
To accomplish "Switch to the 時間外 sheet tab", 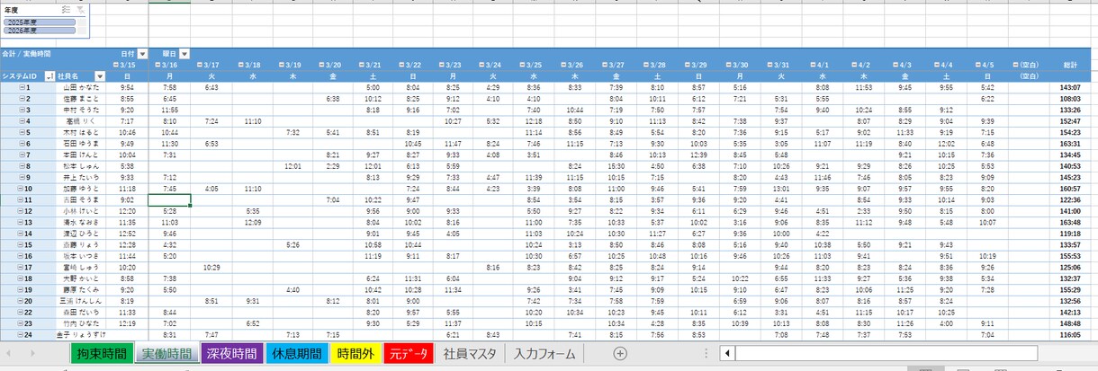I will tap(356, 354).
